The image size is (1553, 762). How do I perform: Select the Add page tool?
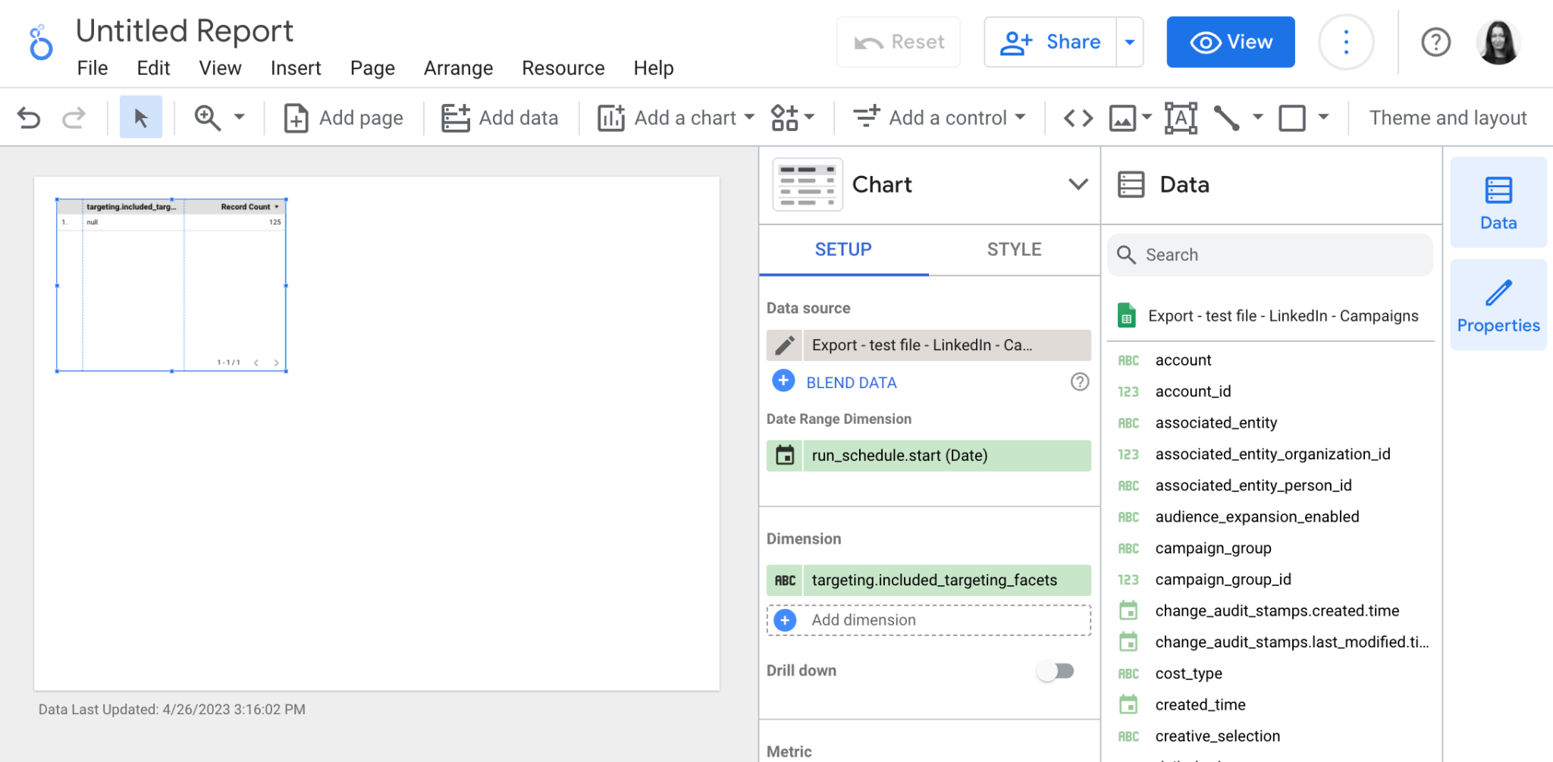(343, 118)
